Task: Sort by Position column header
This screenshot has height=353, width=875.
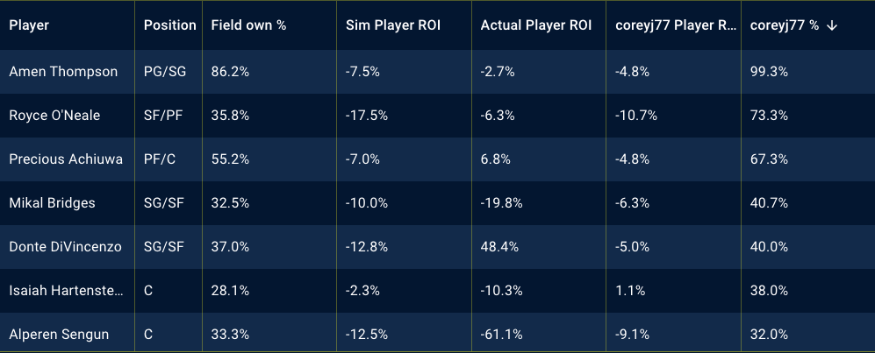Action: click(169, 25)
